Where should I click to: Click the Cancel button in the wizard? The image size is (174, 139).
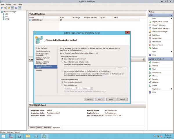click(x=122, y=99)
